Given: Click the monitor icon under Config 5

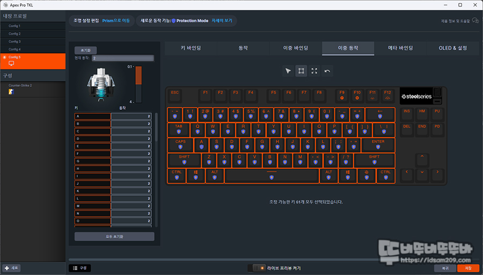Looking at the screenshot, I should (x=11, y=63).
